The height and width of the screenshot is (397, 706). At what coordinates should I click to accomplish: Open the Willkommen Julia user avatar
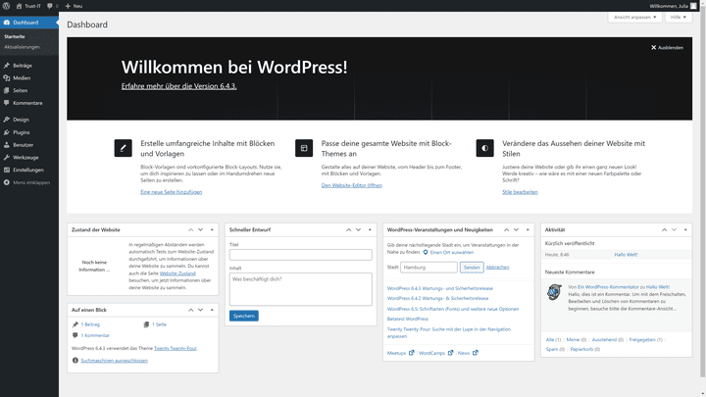click(x=693, y=6)
